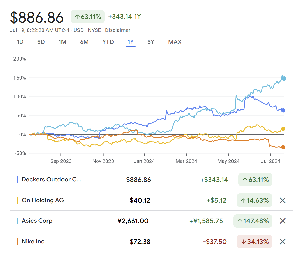Click the Mar 2024 axis label
Screen dimensions: 295x253
(x=186, y=161)
